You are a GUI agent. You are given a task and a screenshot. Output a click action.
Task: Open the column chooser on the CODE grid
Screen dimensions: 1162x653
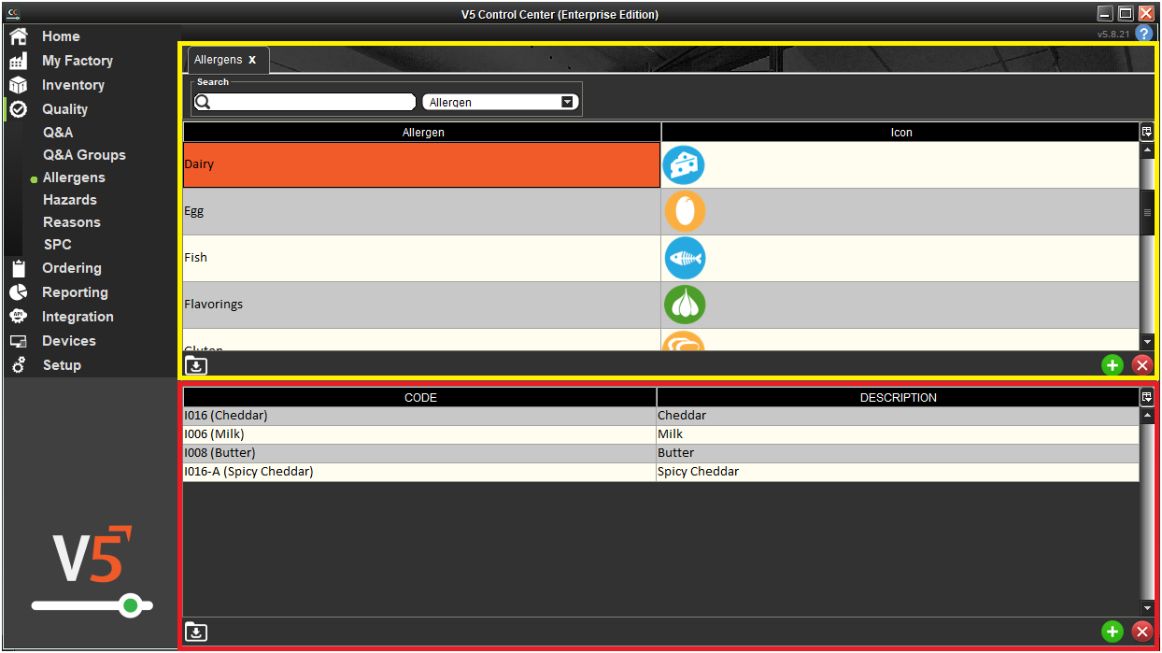pyautogui.click(x=1147, y=396)
